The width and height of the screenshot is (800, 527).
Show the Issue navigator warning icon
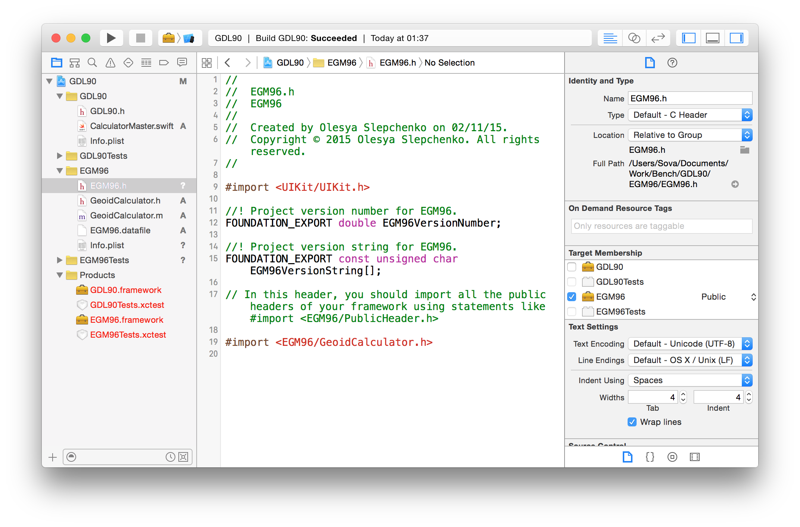pos(110,63)
